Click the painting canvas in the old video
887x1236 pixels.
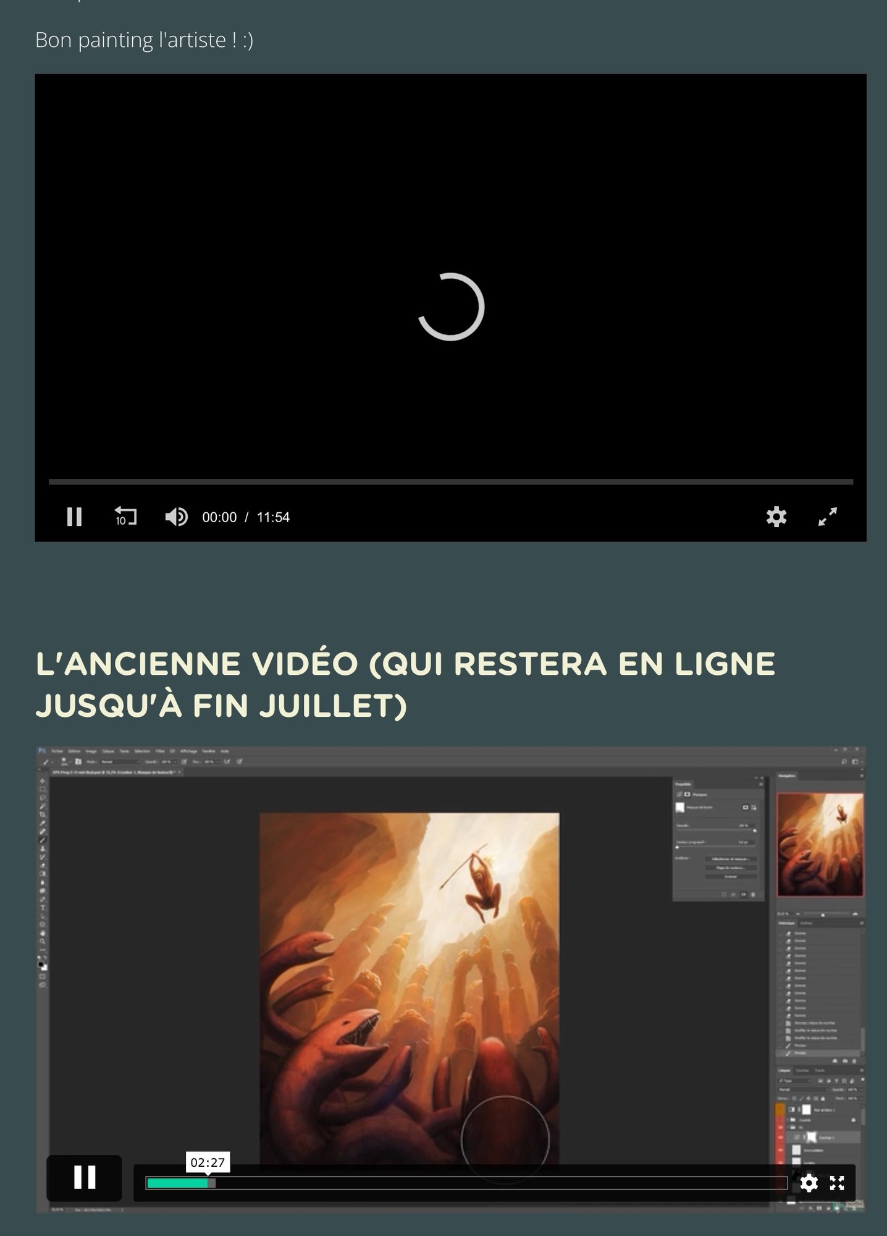[409, 989]
